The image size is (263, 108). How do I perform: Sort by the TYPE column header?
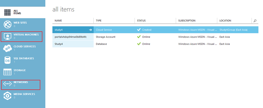99,21
